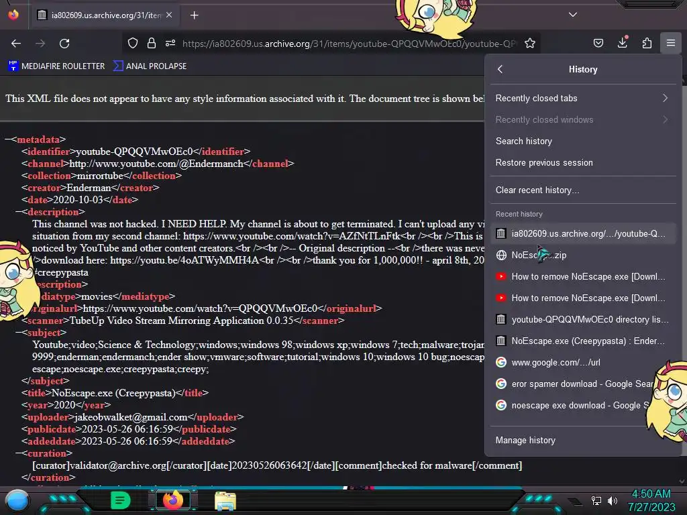This screenshot has width=687, height=515.
Task: Choose Restore previous session
Action: coord(583,162)
